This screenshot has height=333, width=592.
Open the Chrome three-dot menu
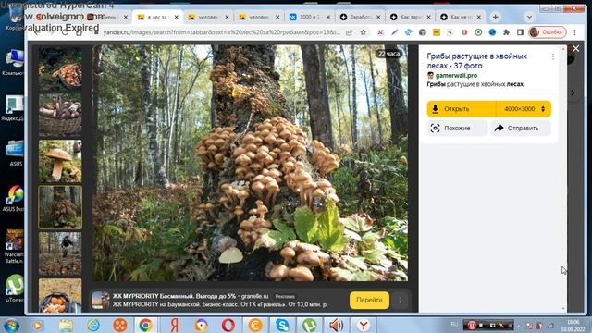click(x=574, y=32)
